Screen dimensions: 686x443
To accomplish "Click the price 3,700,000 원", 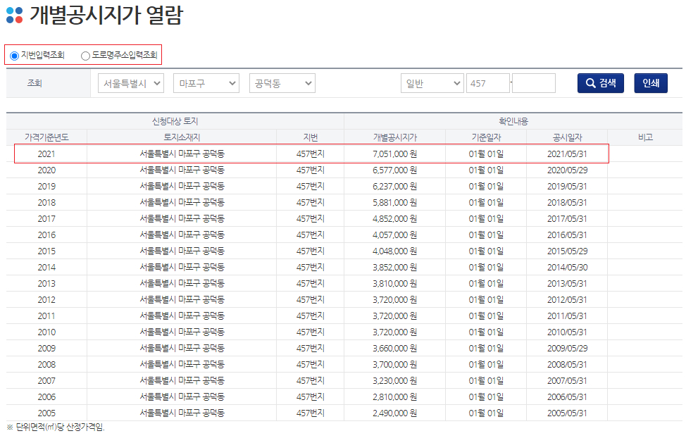I will pyautogui.click(x=394, y=364).
